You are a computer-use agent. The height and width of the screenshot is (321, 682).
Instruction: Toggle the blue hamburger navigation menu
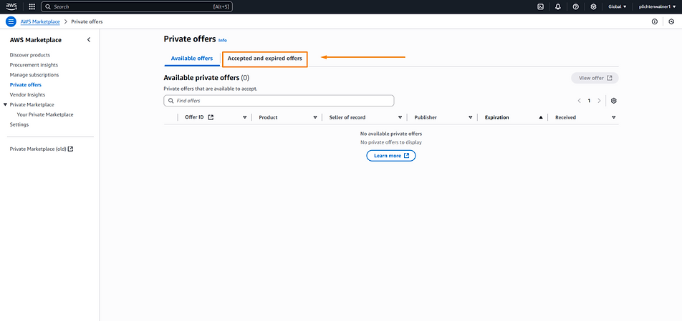click(x=11, y=21)
